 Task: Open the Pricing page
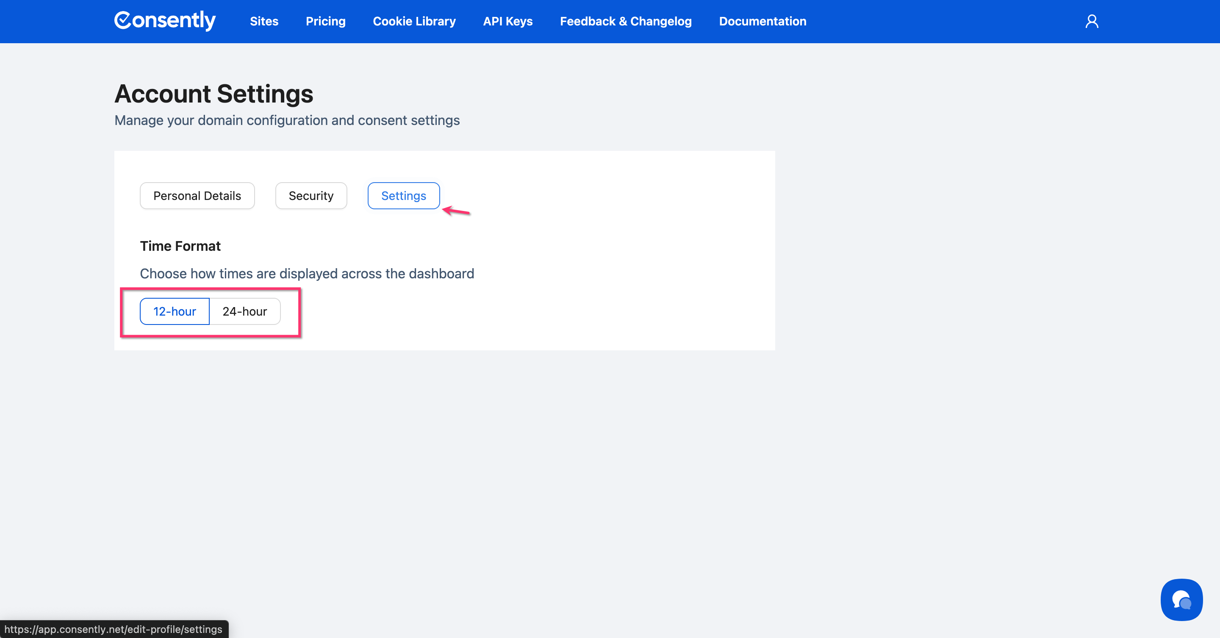pos(325,21)
